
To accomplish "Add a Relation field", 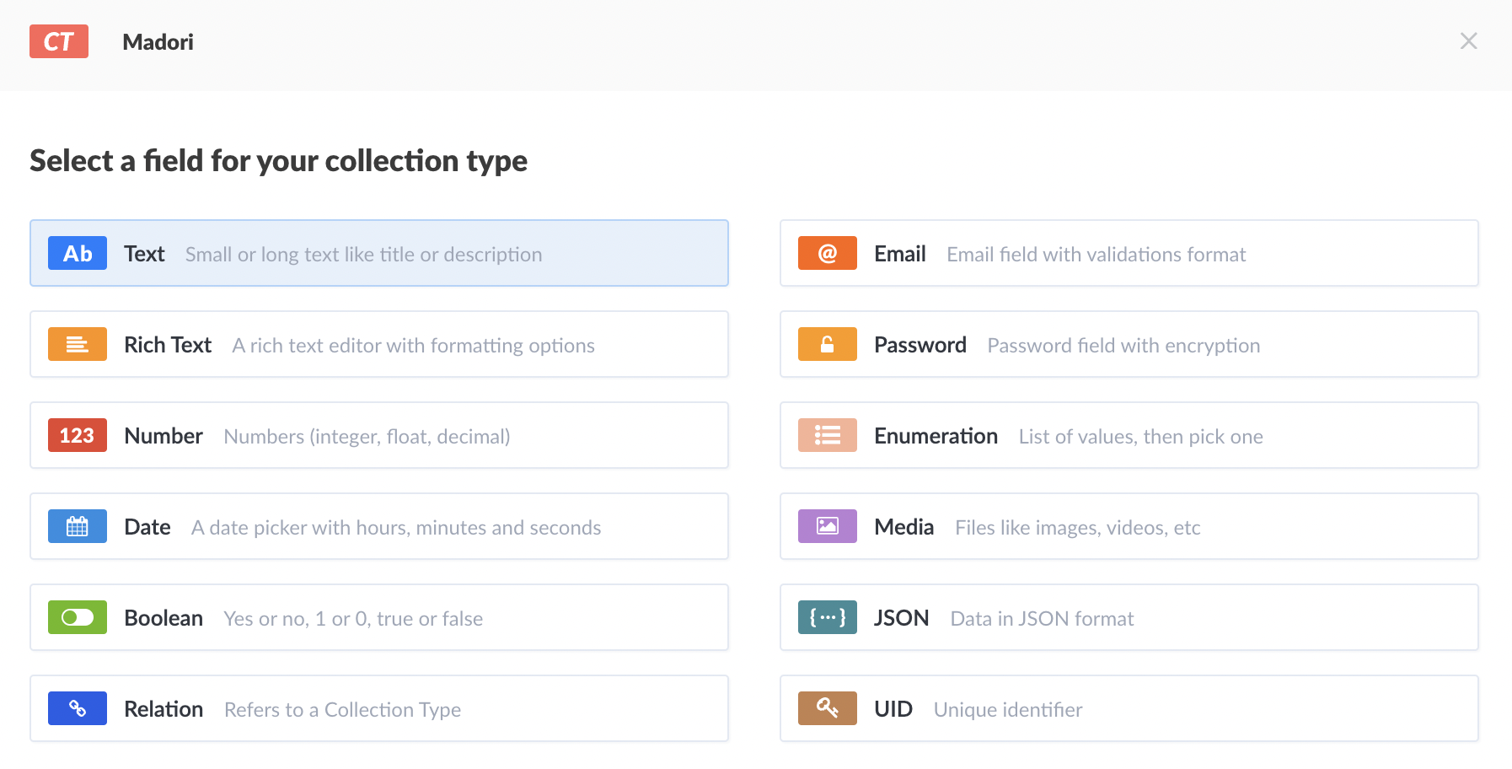I will tap(379, 708).
